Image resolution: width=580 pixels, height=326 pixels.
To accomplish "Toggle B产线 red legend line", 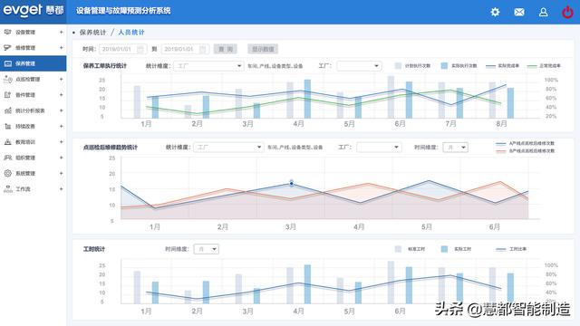I will (x=526, y=151).
